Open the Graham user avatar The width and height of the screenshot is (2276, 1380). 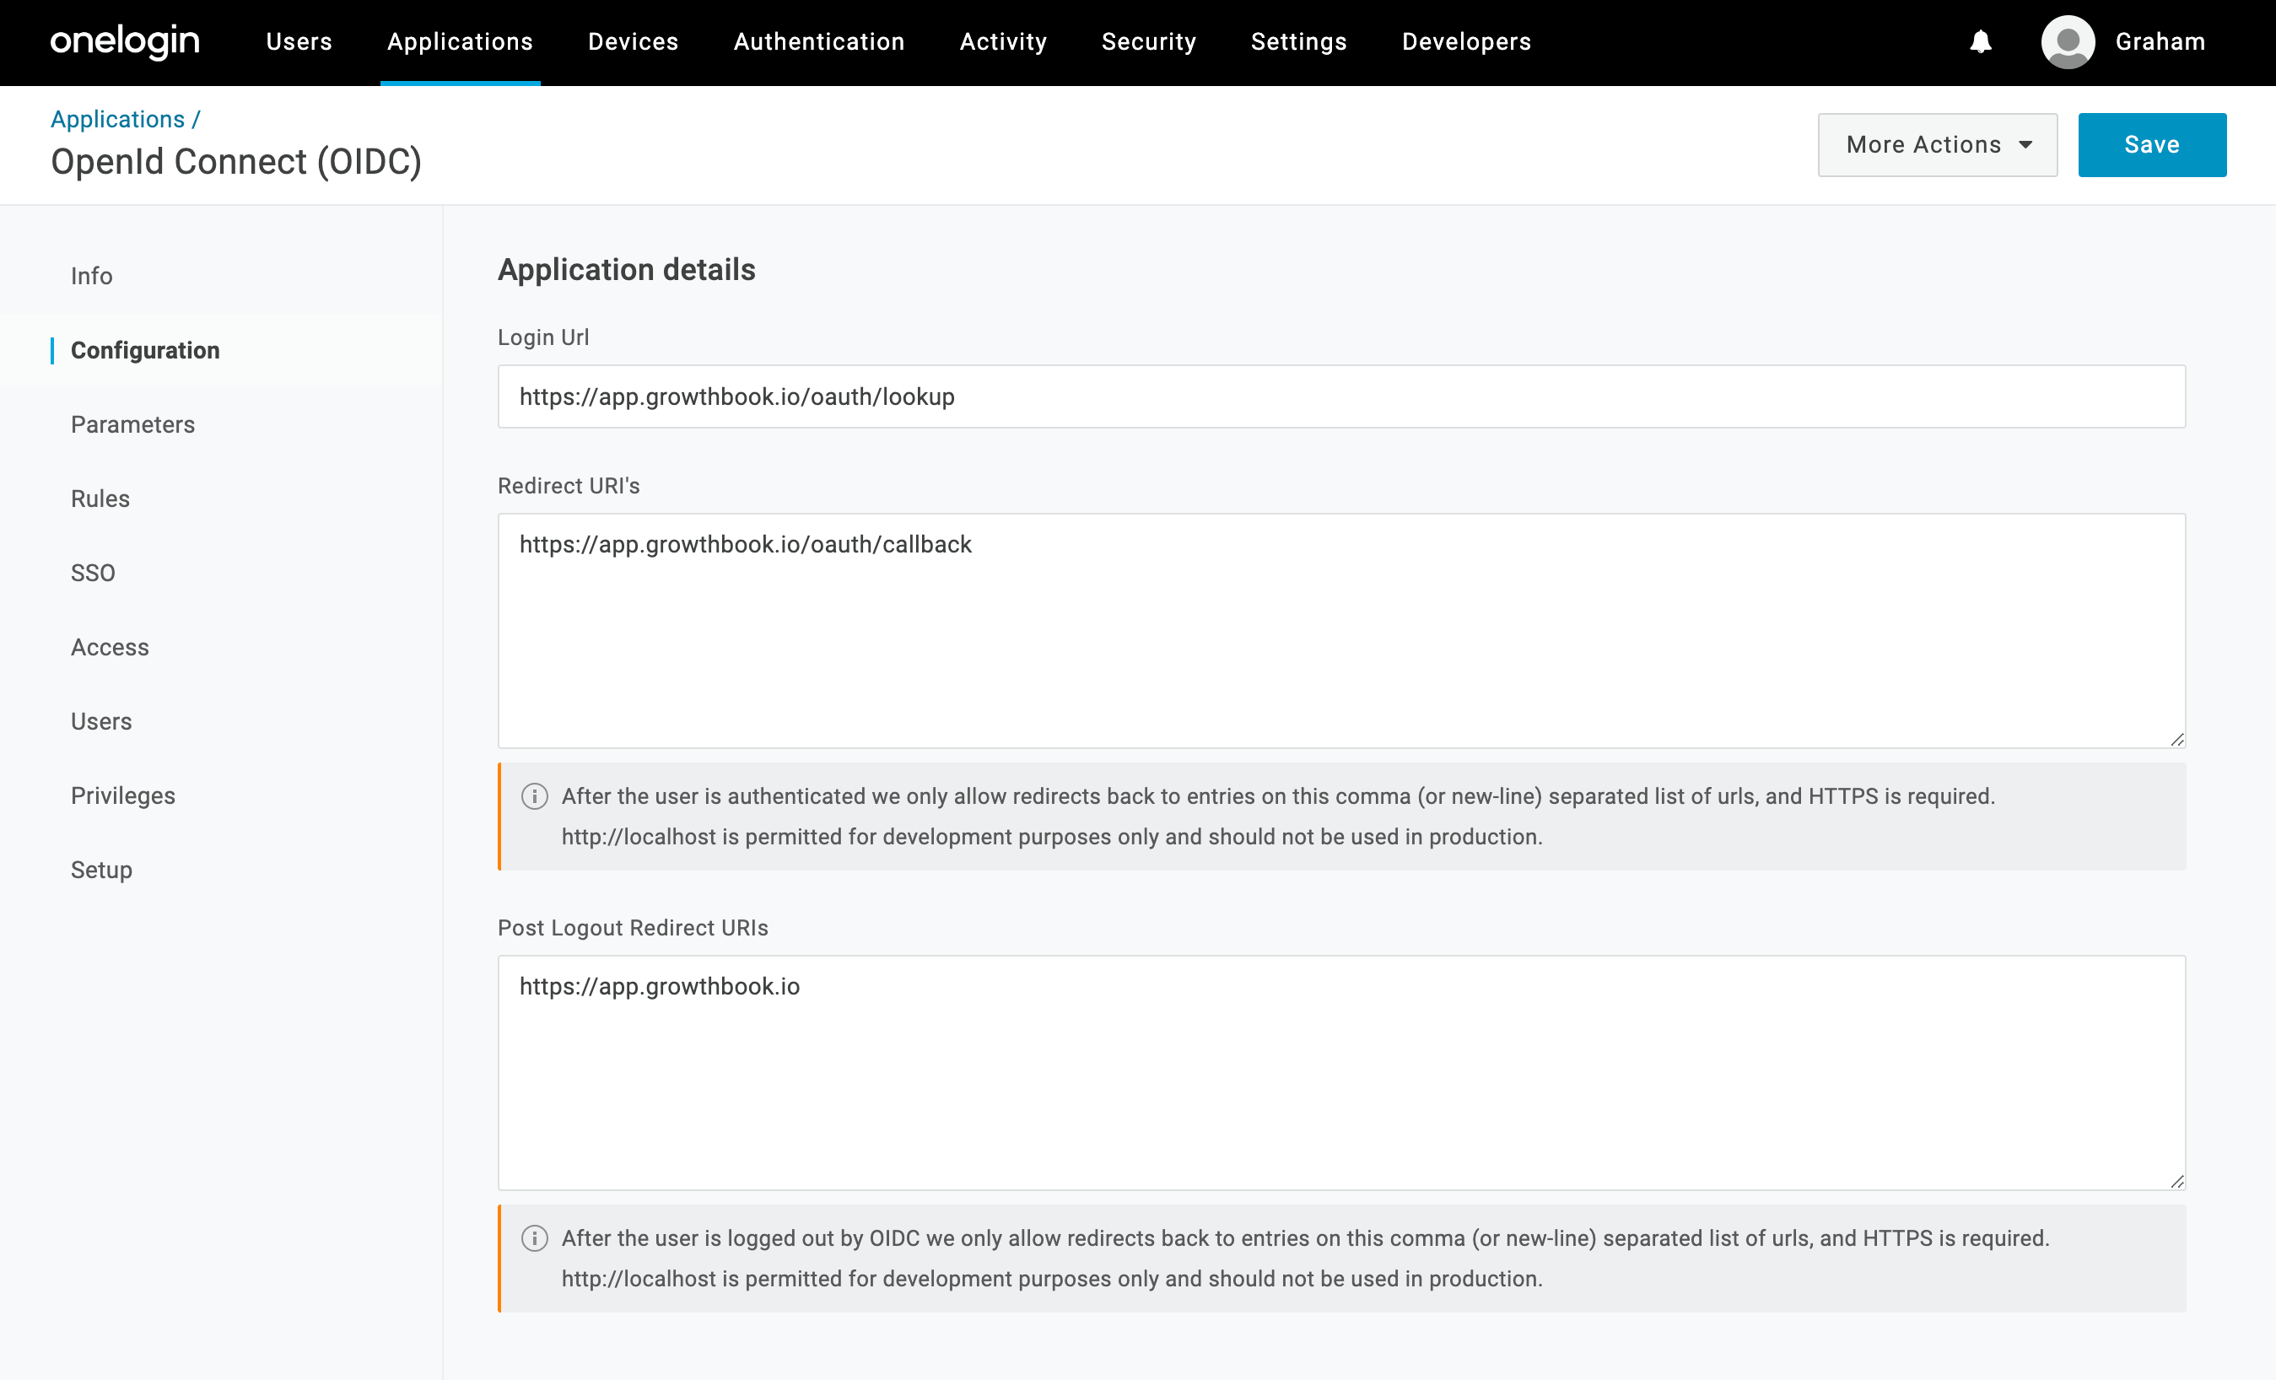pos(2068,41)
